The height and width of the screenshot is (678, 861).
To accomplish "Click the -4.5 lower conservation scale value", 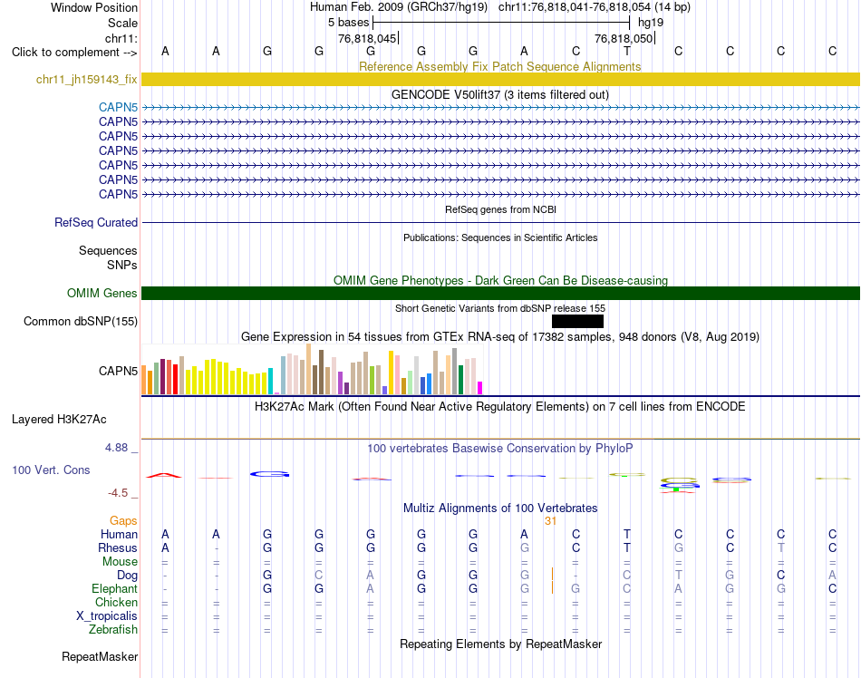I will coord(118,493).
